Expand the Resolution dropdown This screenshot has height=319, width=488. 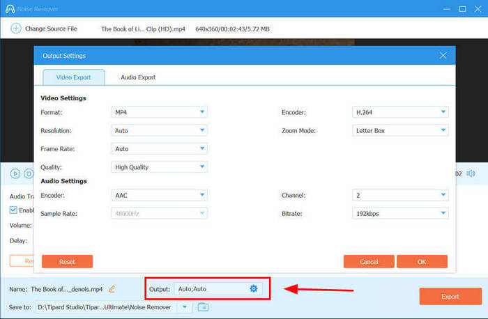coord(160,130)
